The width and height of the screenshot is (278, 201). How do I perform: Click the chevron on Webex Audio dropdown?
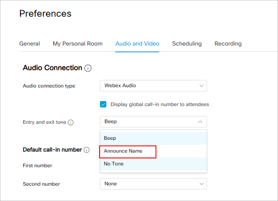tap(202, 86)
